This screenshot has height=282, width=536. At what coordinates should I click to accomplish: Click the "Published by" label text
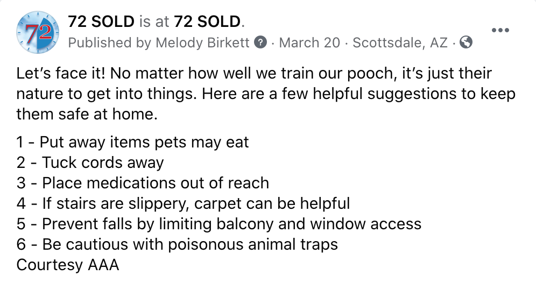110,43
